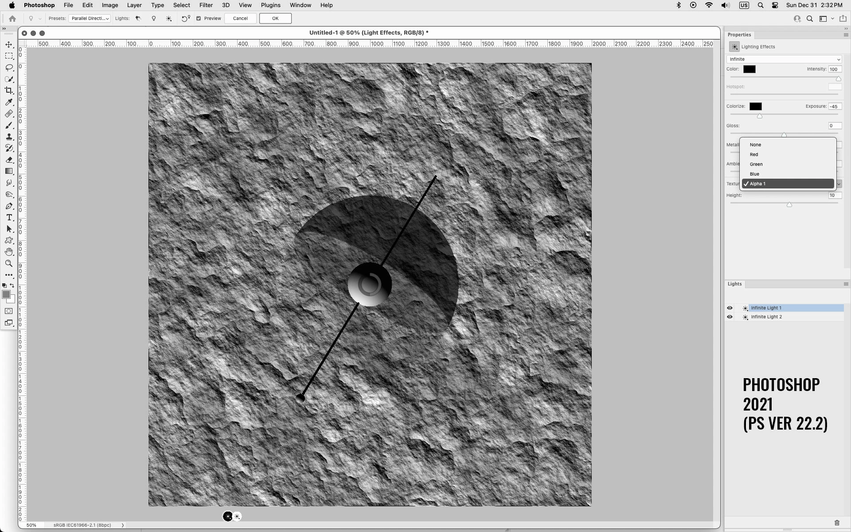The image size is (851, 532).
Task: Select the Zoom tool in toolbar
Action: [x=9, y=263]
